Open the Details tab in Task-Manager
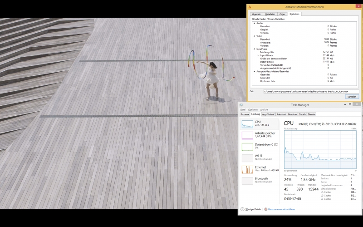The width and height of the screenshot is (363, 227). pyautogui.click(x=302, y=114)
